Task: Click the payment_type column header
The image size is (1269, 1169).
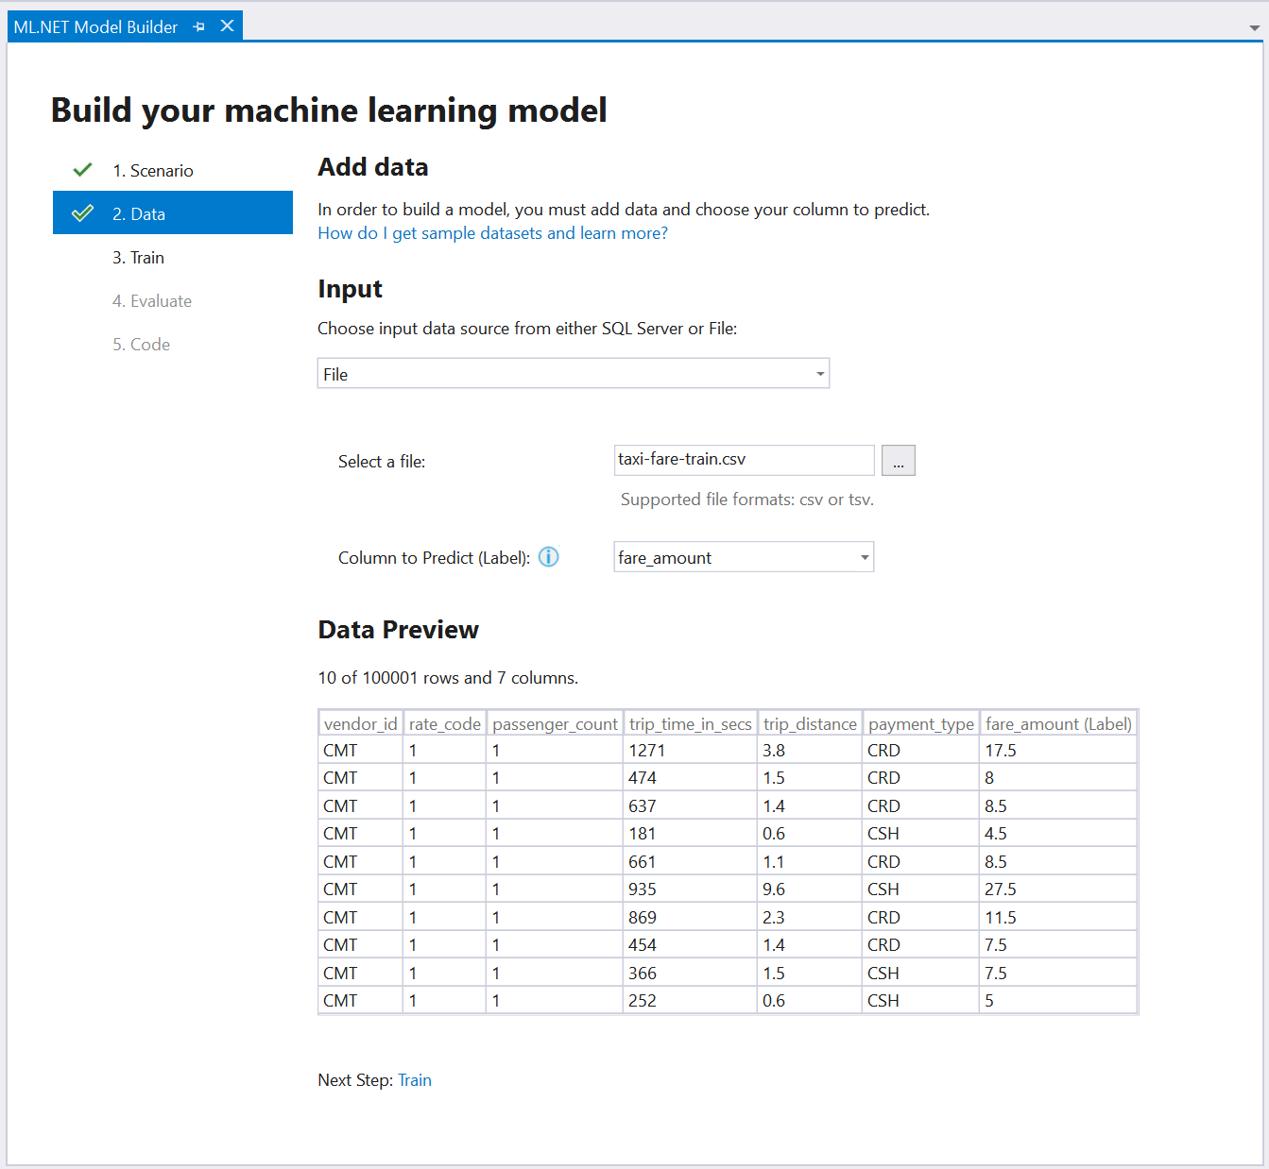Action: click(x=920, y=723)
